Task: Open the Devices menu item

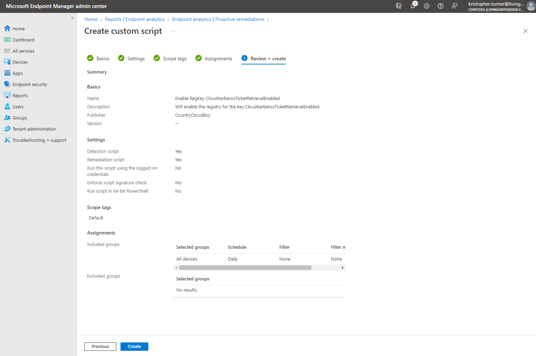Action: coord(20,62)
